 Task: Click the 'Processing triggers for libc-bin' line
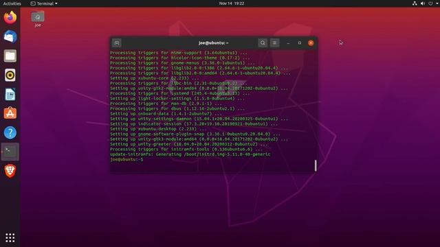pos(179,83)
